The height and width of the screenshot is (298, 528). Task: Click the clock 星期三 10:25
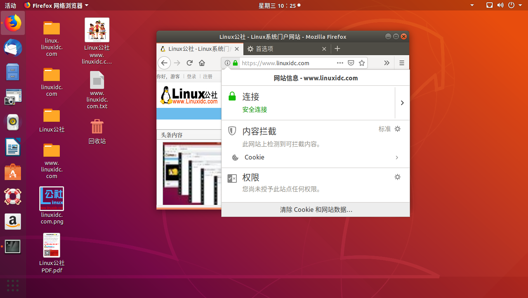coord(277,5)
